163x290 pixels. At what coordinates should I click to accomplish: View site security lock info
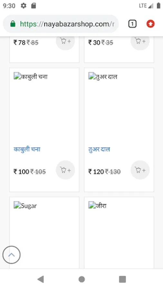coord(13,24)
